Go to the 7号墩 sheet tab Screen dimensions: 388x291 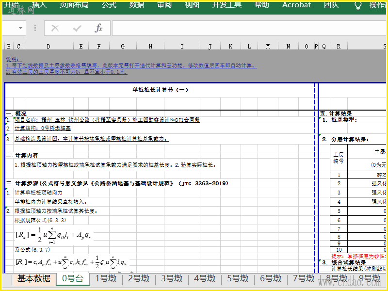point(304,278)
